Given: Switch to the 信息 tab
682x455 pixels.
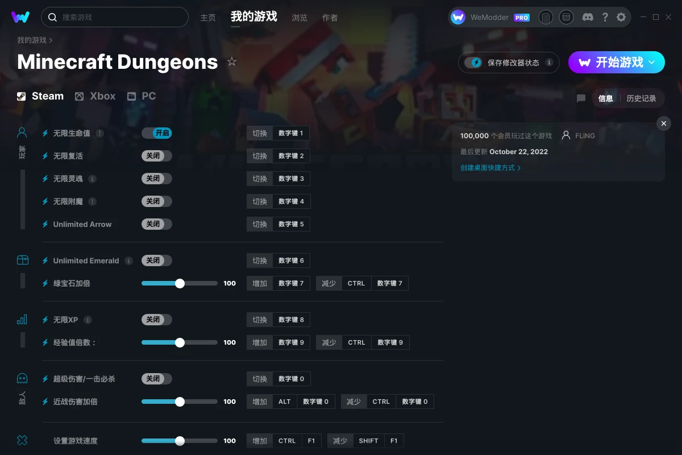Looking at the screenshot, I should (606, 98).
